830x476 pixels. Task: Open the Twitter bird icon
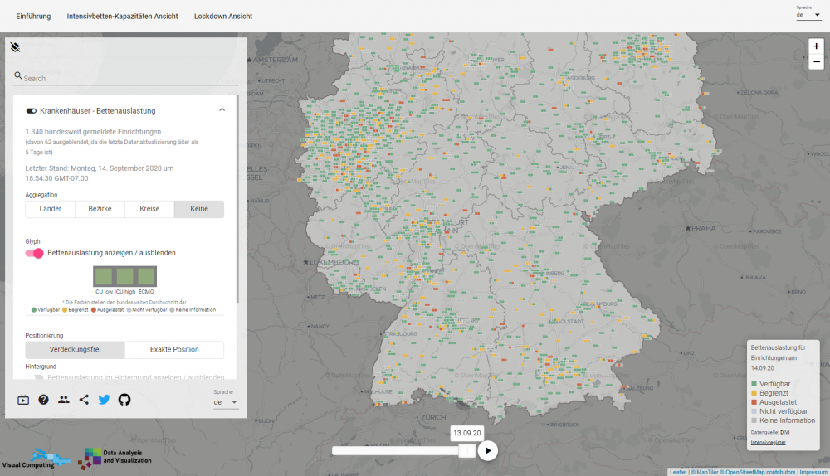tap(104, 400)
